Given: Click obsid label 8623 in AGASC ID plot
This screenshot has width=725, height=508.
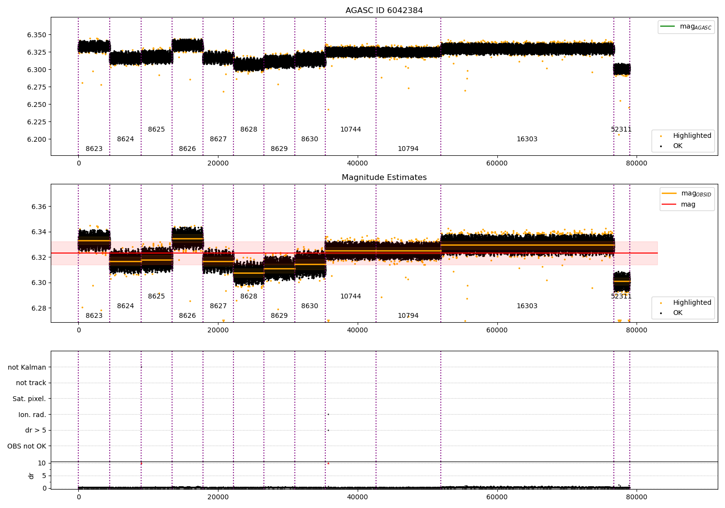Looking at the screenshot, I should [94, 149].
